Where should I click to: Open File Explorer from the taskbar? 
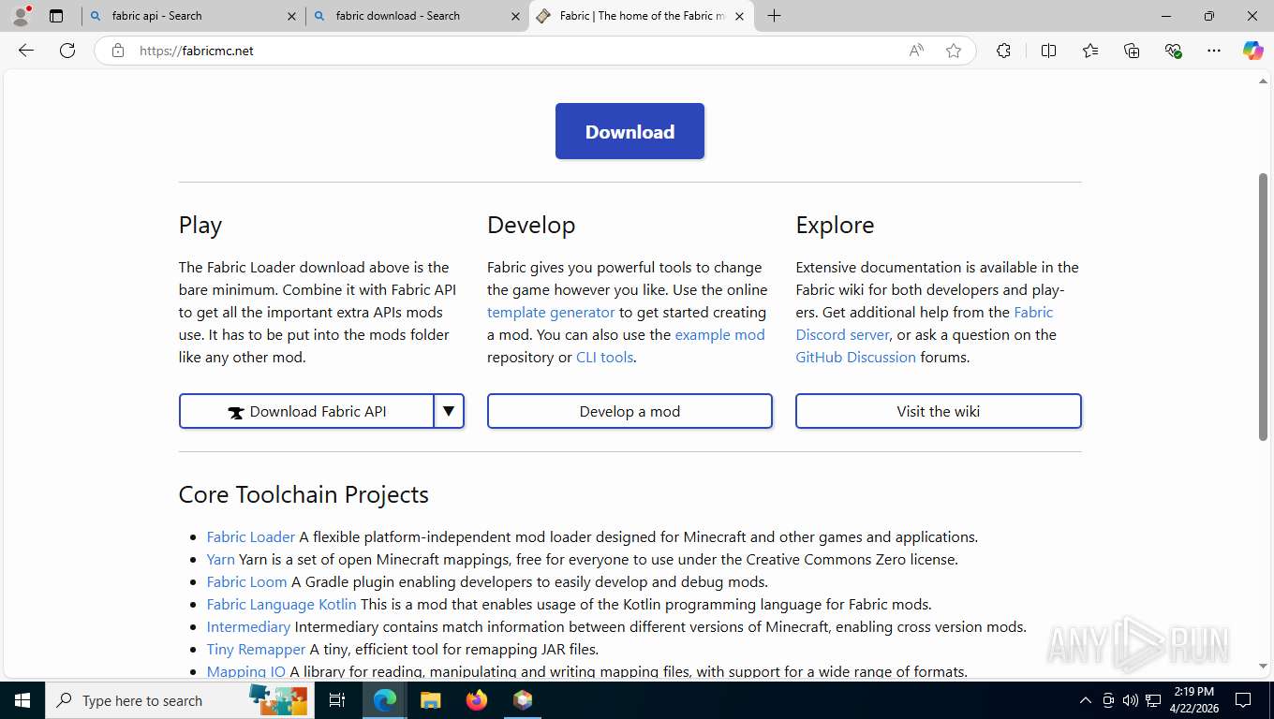[431, 700]
